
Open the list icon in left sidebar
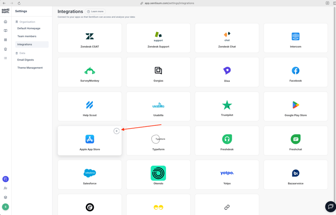pos(5,58)
